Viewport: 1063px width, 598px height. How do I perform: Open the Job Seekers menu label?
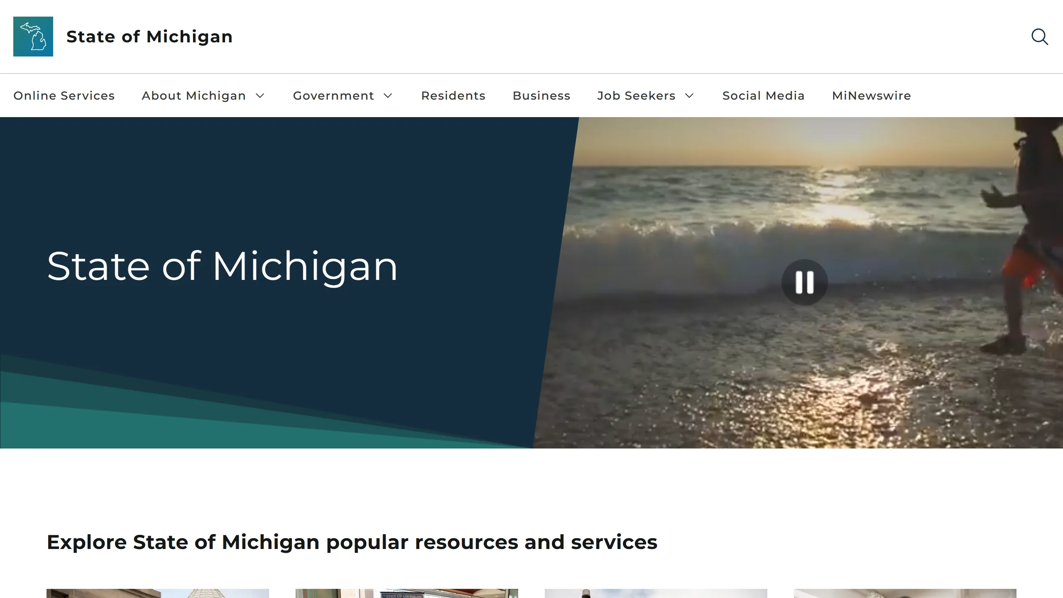coord(636,96)
